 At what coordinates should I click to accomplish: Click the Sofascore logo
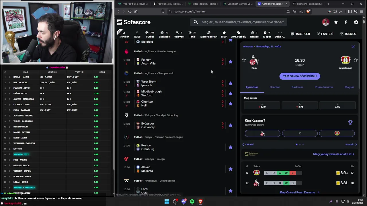134,22
